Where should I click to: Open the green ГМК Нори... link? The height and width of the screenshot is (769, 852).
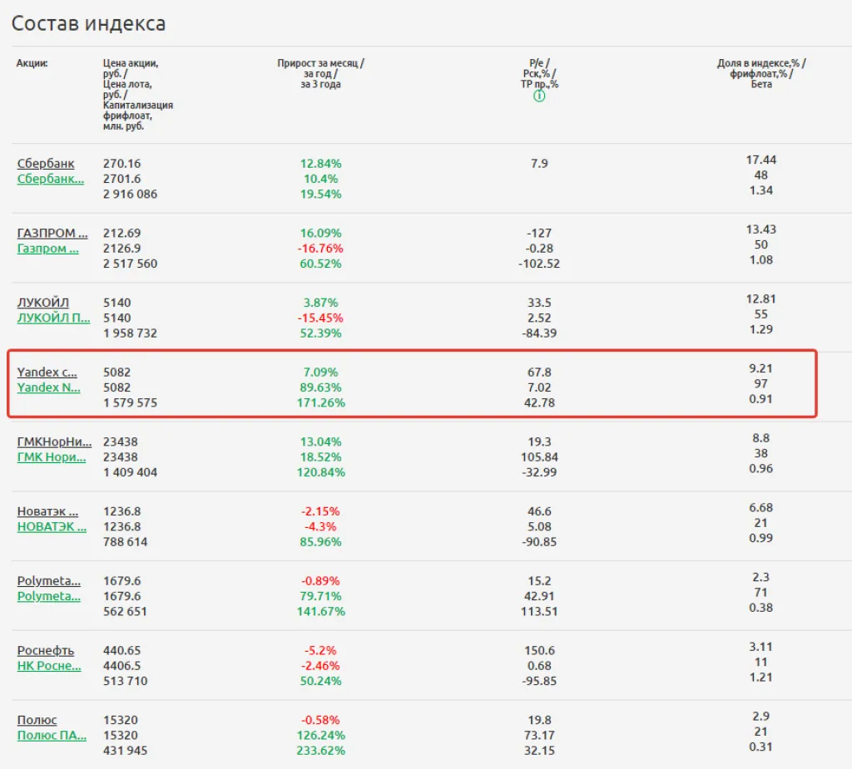tap(52, 456)
